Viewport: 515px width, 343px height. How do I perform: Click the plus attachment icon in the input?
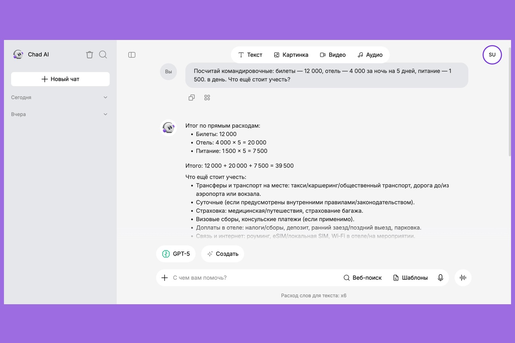click(165, 278)
